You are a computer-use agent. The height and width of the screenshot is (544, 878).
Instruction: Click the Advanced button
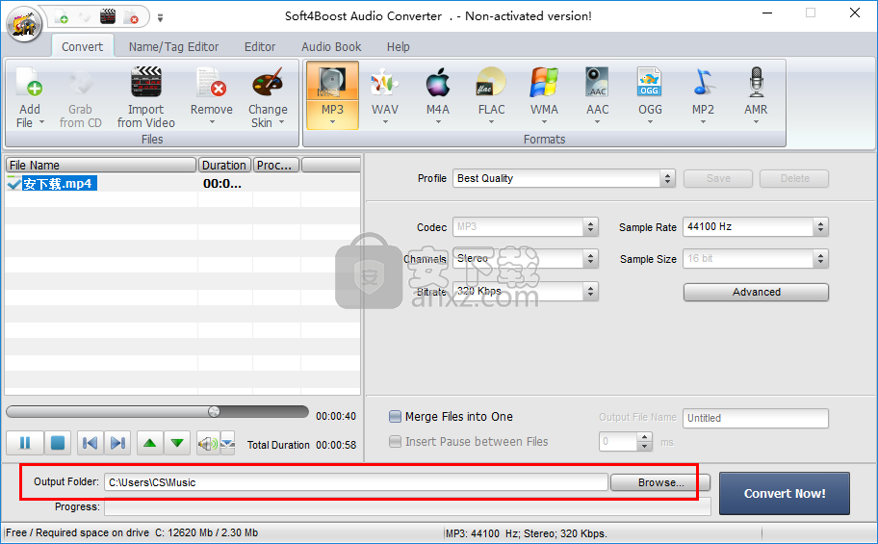(756, 292)
